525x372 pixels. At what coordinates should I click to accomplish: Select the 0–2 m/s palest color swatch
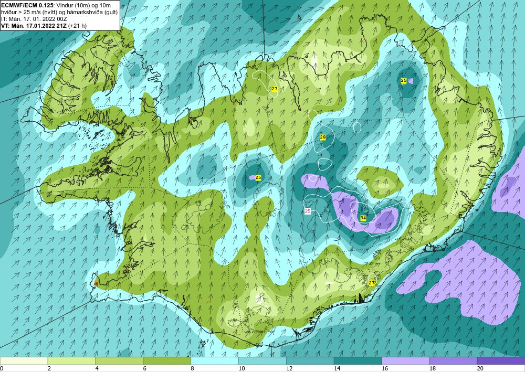point(24,361)
